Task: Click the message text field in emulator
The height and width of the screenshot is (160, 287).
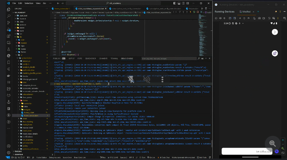Action: [247, 151]
